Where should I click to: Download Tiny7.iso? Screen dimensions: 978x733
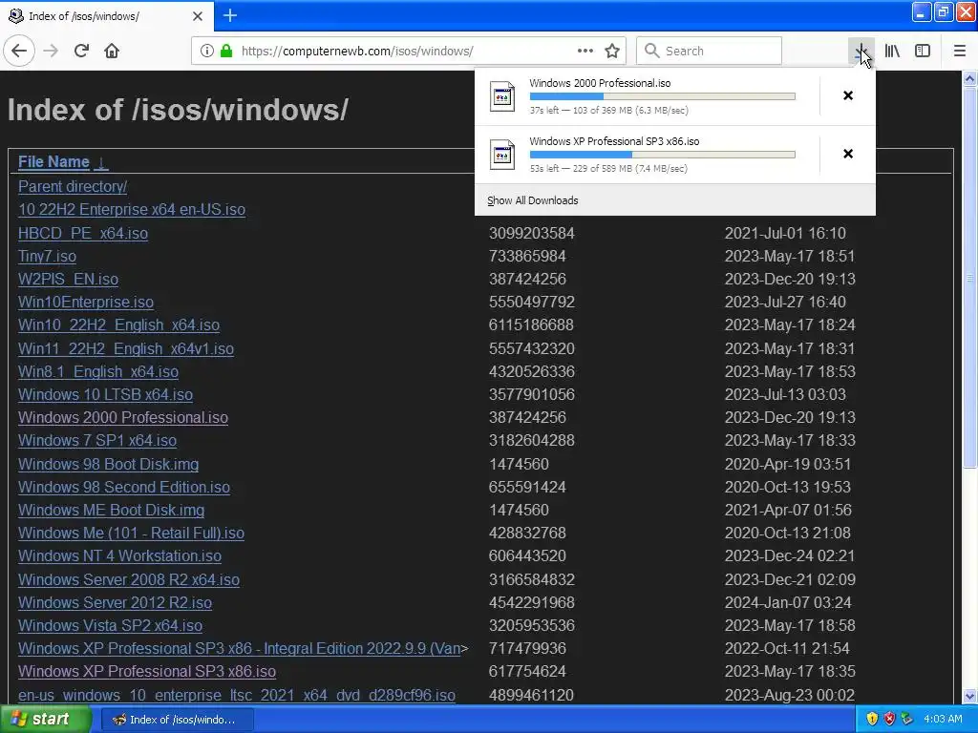tap(47, 256)
